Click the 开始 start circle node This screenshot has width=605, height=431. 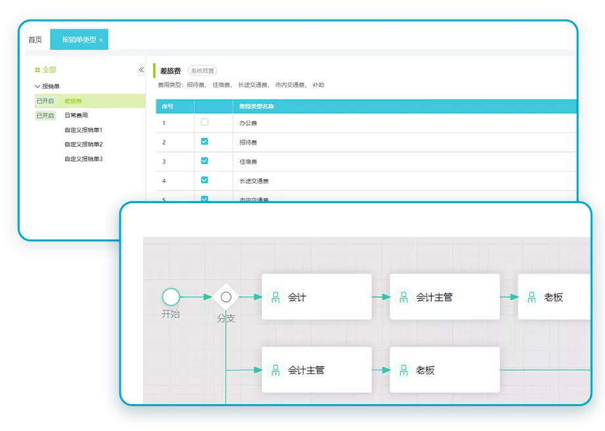point(171,297)
